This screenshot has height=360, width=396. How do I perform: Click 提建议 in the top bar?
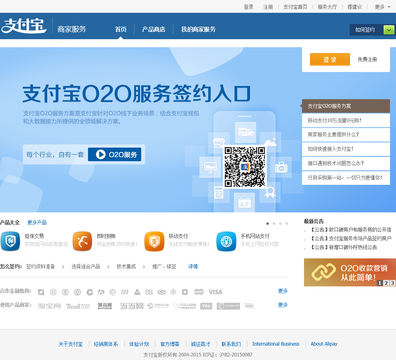[x=354, y=7]
